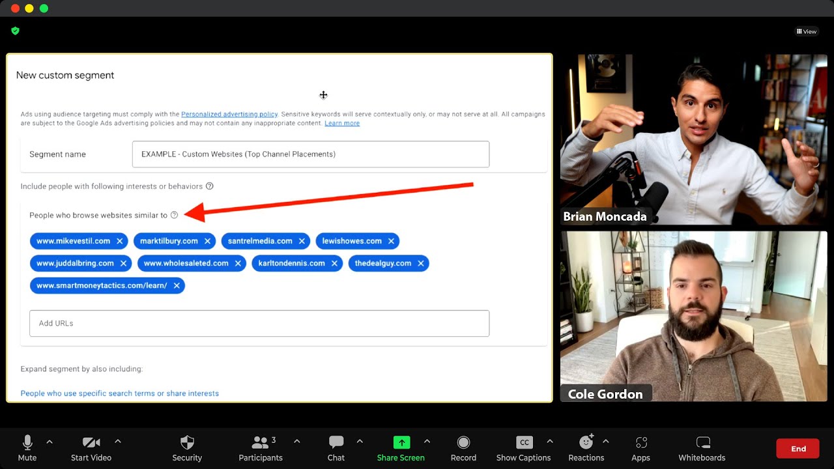Expand the Share Screen options arrow

[x=427, y=441]
